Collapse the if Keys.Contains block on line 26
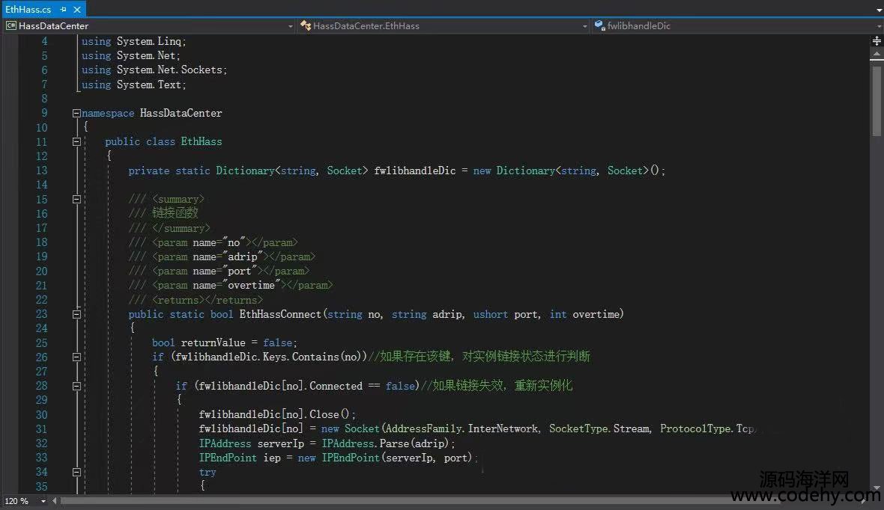The width and height of the screenshot is (884, 510). coord(76,357)
